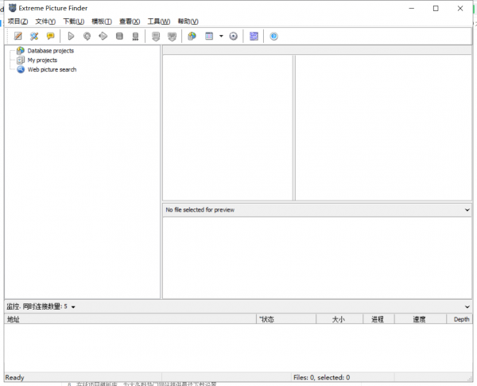Click the Extreme Picture Finder title icon
This screenshot has width=477, height=386.
click(13, 8)
